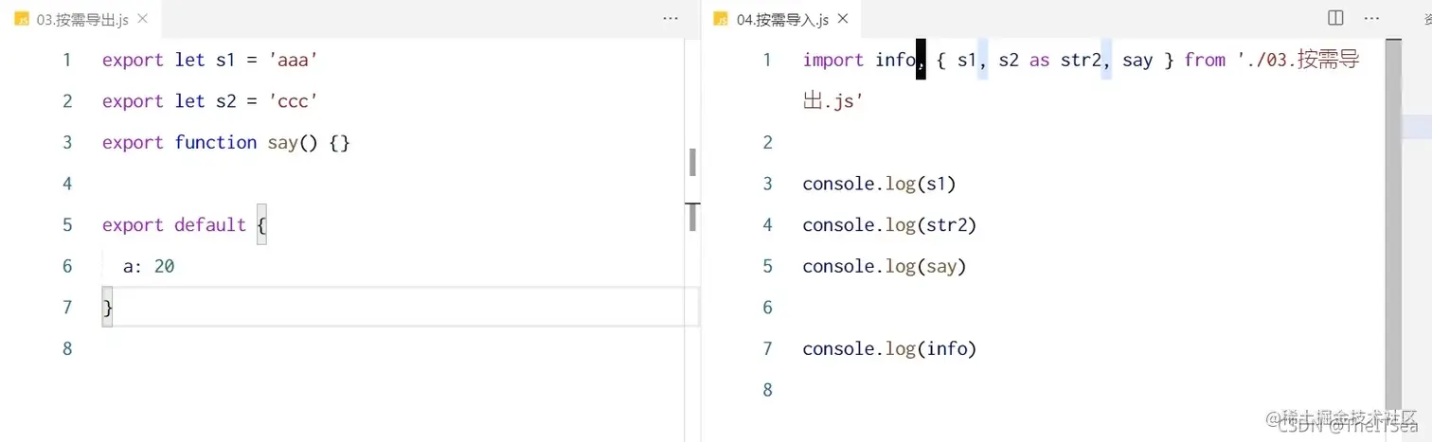Click line number 3 in right editor
1432x442 pixels.
767,184
